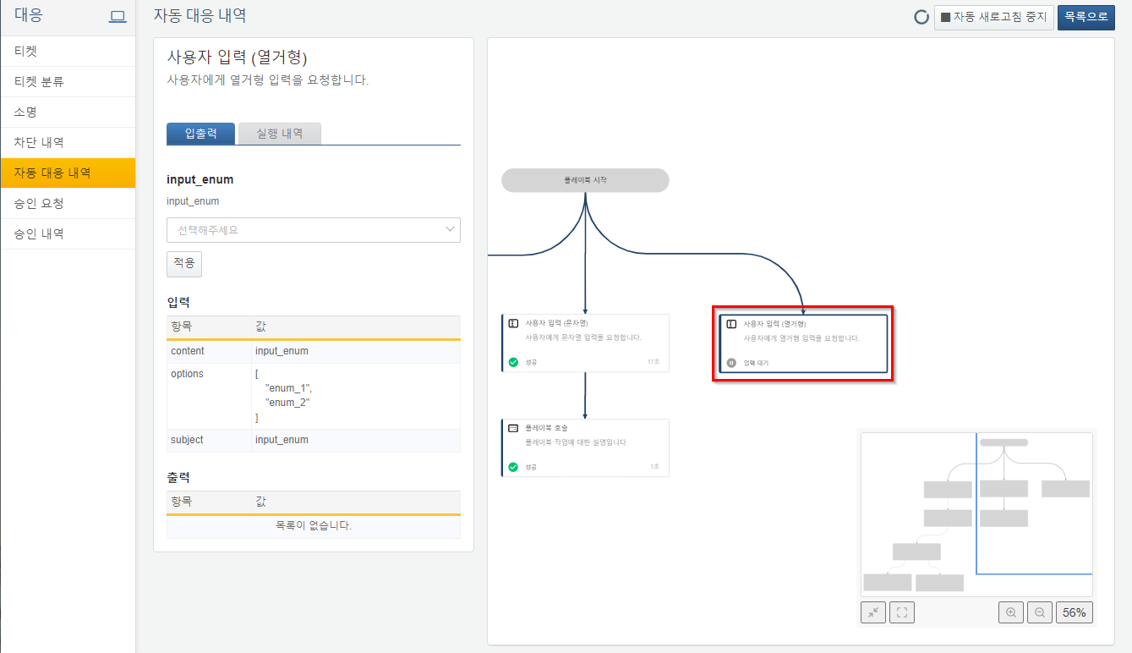The height and width of the screenshot is (653, 1132).
Task: Open 티켓 in the sidebar
Action: click(68, 51)
